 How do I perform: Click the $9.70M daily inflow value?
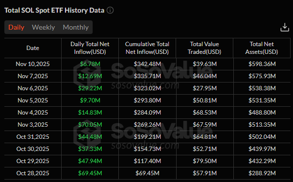(90, 100)
